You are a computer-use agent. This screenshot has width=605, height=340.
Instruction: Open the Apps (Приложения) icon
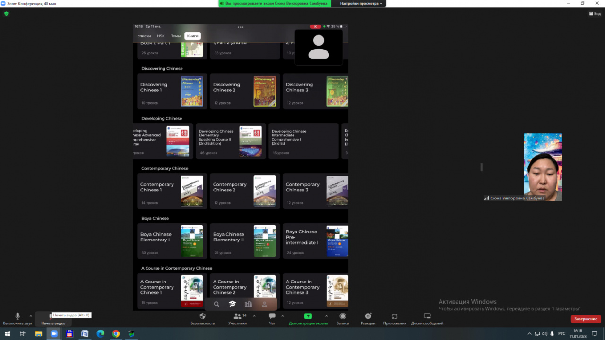click(394, 316)
